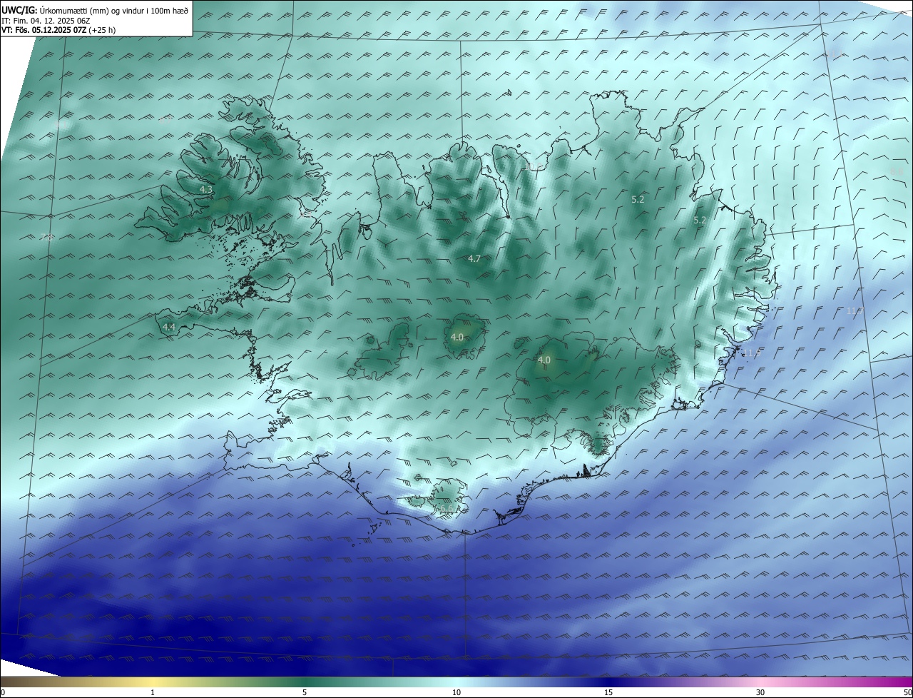Click the 4.3 value over the Westfjords
The width and height of the screenshot is (913, 698).
206,190
